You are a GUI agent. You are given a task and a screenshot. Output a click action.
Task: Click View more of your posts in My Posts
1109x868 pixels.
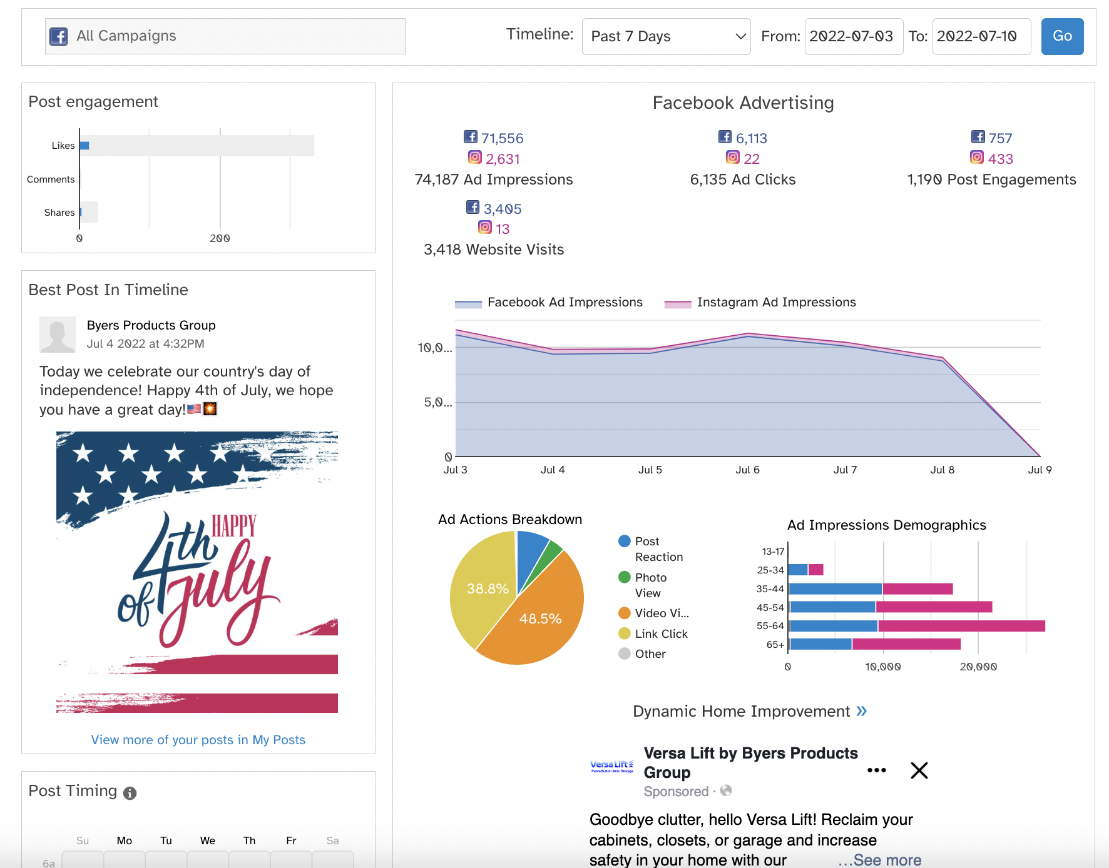tap(198, 740)
